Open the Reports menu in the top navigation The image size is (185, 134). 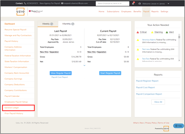coord(155,11)
